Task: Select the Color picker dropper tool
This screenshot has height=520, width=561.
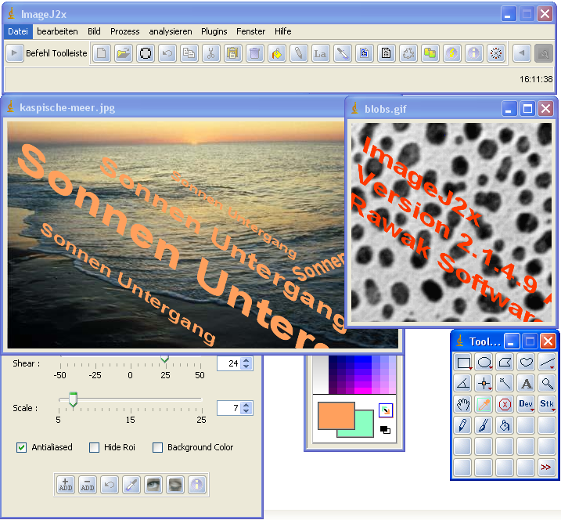Action: point(484,405)
